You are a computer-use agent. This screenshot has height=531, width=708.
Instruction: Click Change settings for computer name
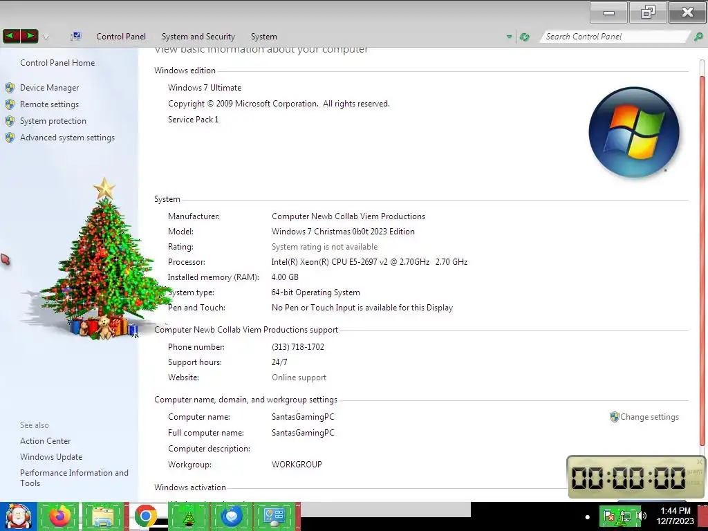coord(649,417)
